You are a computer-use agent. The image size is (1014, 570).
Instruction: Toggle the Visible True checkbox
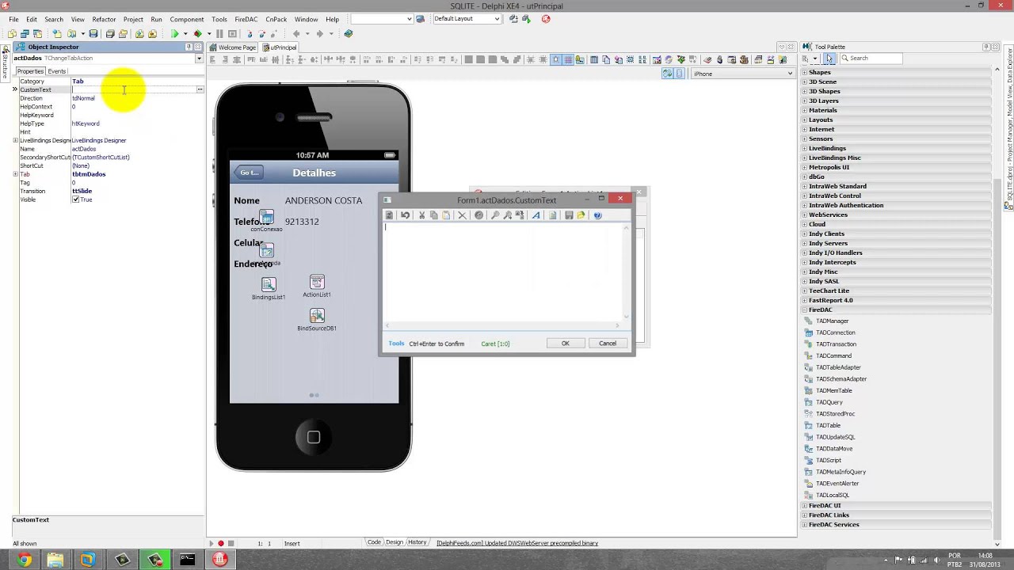[x=75, y=199]
